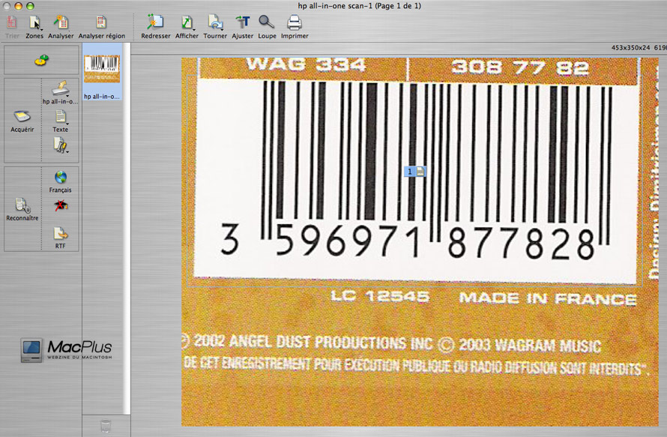Viewport: 667px width, 437px height.
Task: Open the Zones dropdown arrow
Action: [x=41, y=29]
